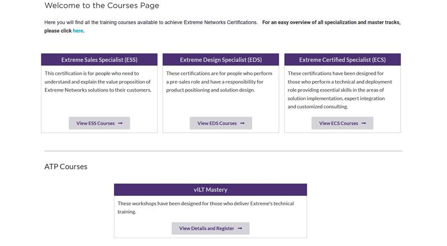Follow the blue 'here' overview link
The width and height of the screenshot is (447, 246).
tap(78, 31)
